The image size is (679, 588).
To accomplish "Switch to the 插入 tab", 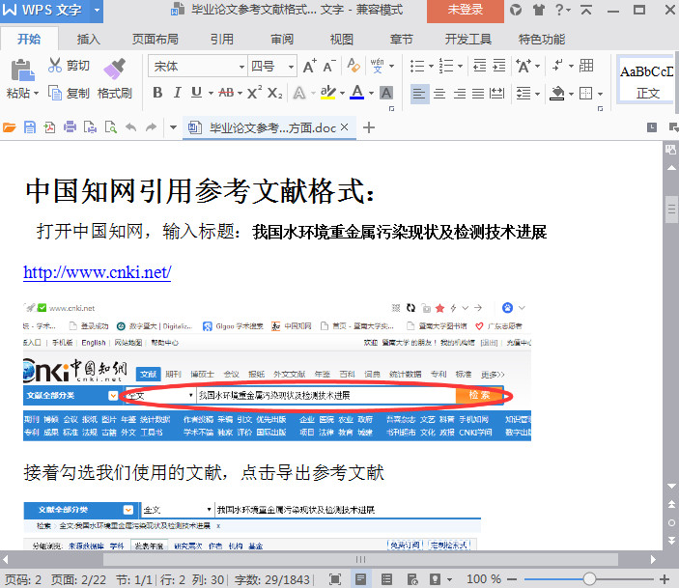I will coord(88,40).
